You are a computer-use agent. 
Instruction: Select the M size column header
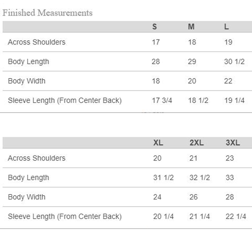191,27
